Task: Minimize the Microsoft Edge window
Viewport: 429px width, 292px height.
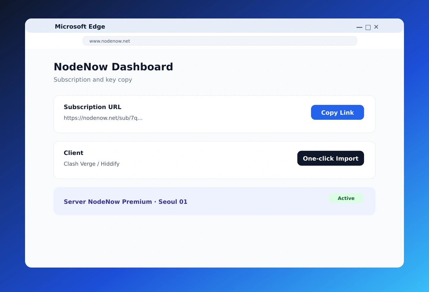Action: (x=359, y=27)
